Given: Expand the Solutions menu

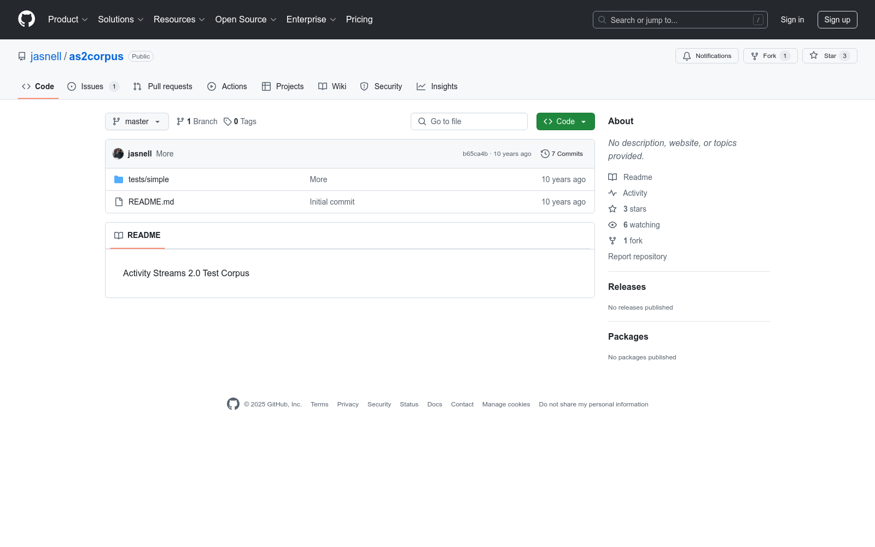Looking at the screenshot, I should coord(121,19).
